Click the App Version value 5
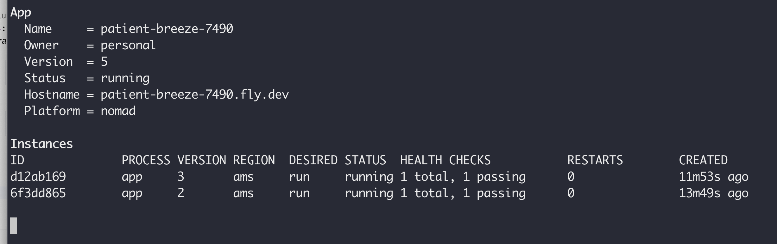The height and width of the screenshot is (244, 777). (104, 62)
